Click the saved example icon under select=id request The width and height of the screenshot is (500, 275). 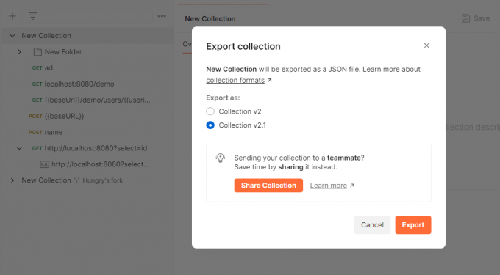pyautogui.click(x=44, y=164)
